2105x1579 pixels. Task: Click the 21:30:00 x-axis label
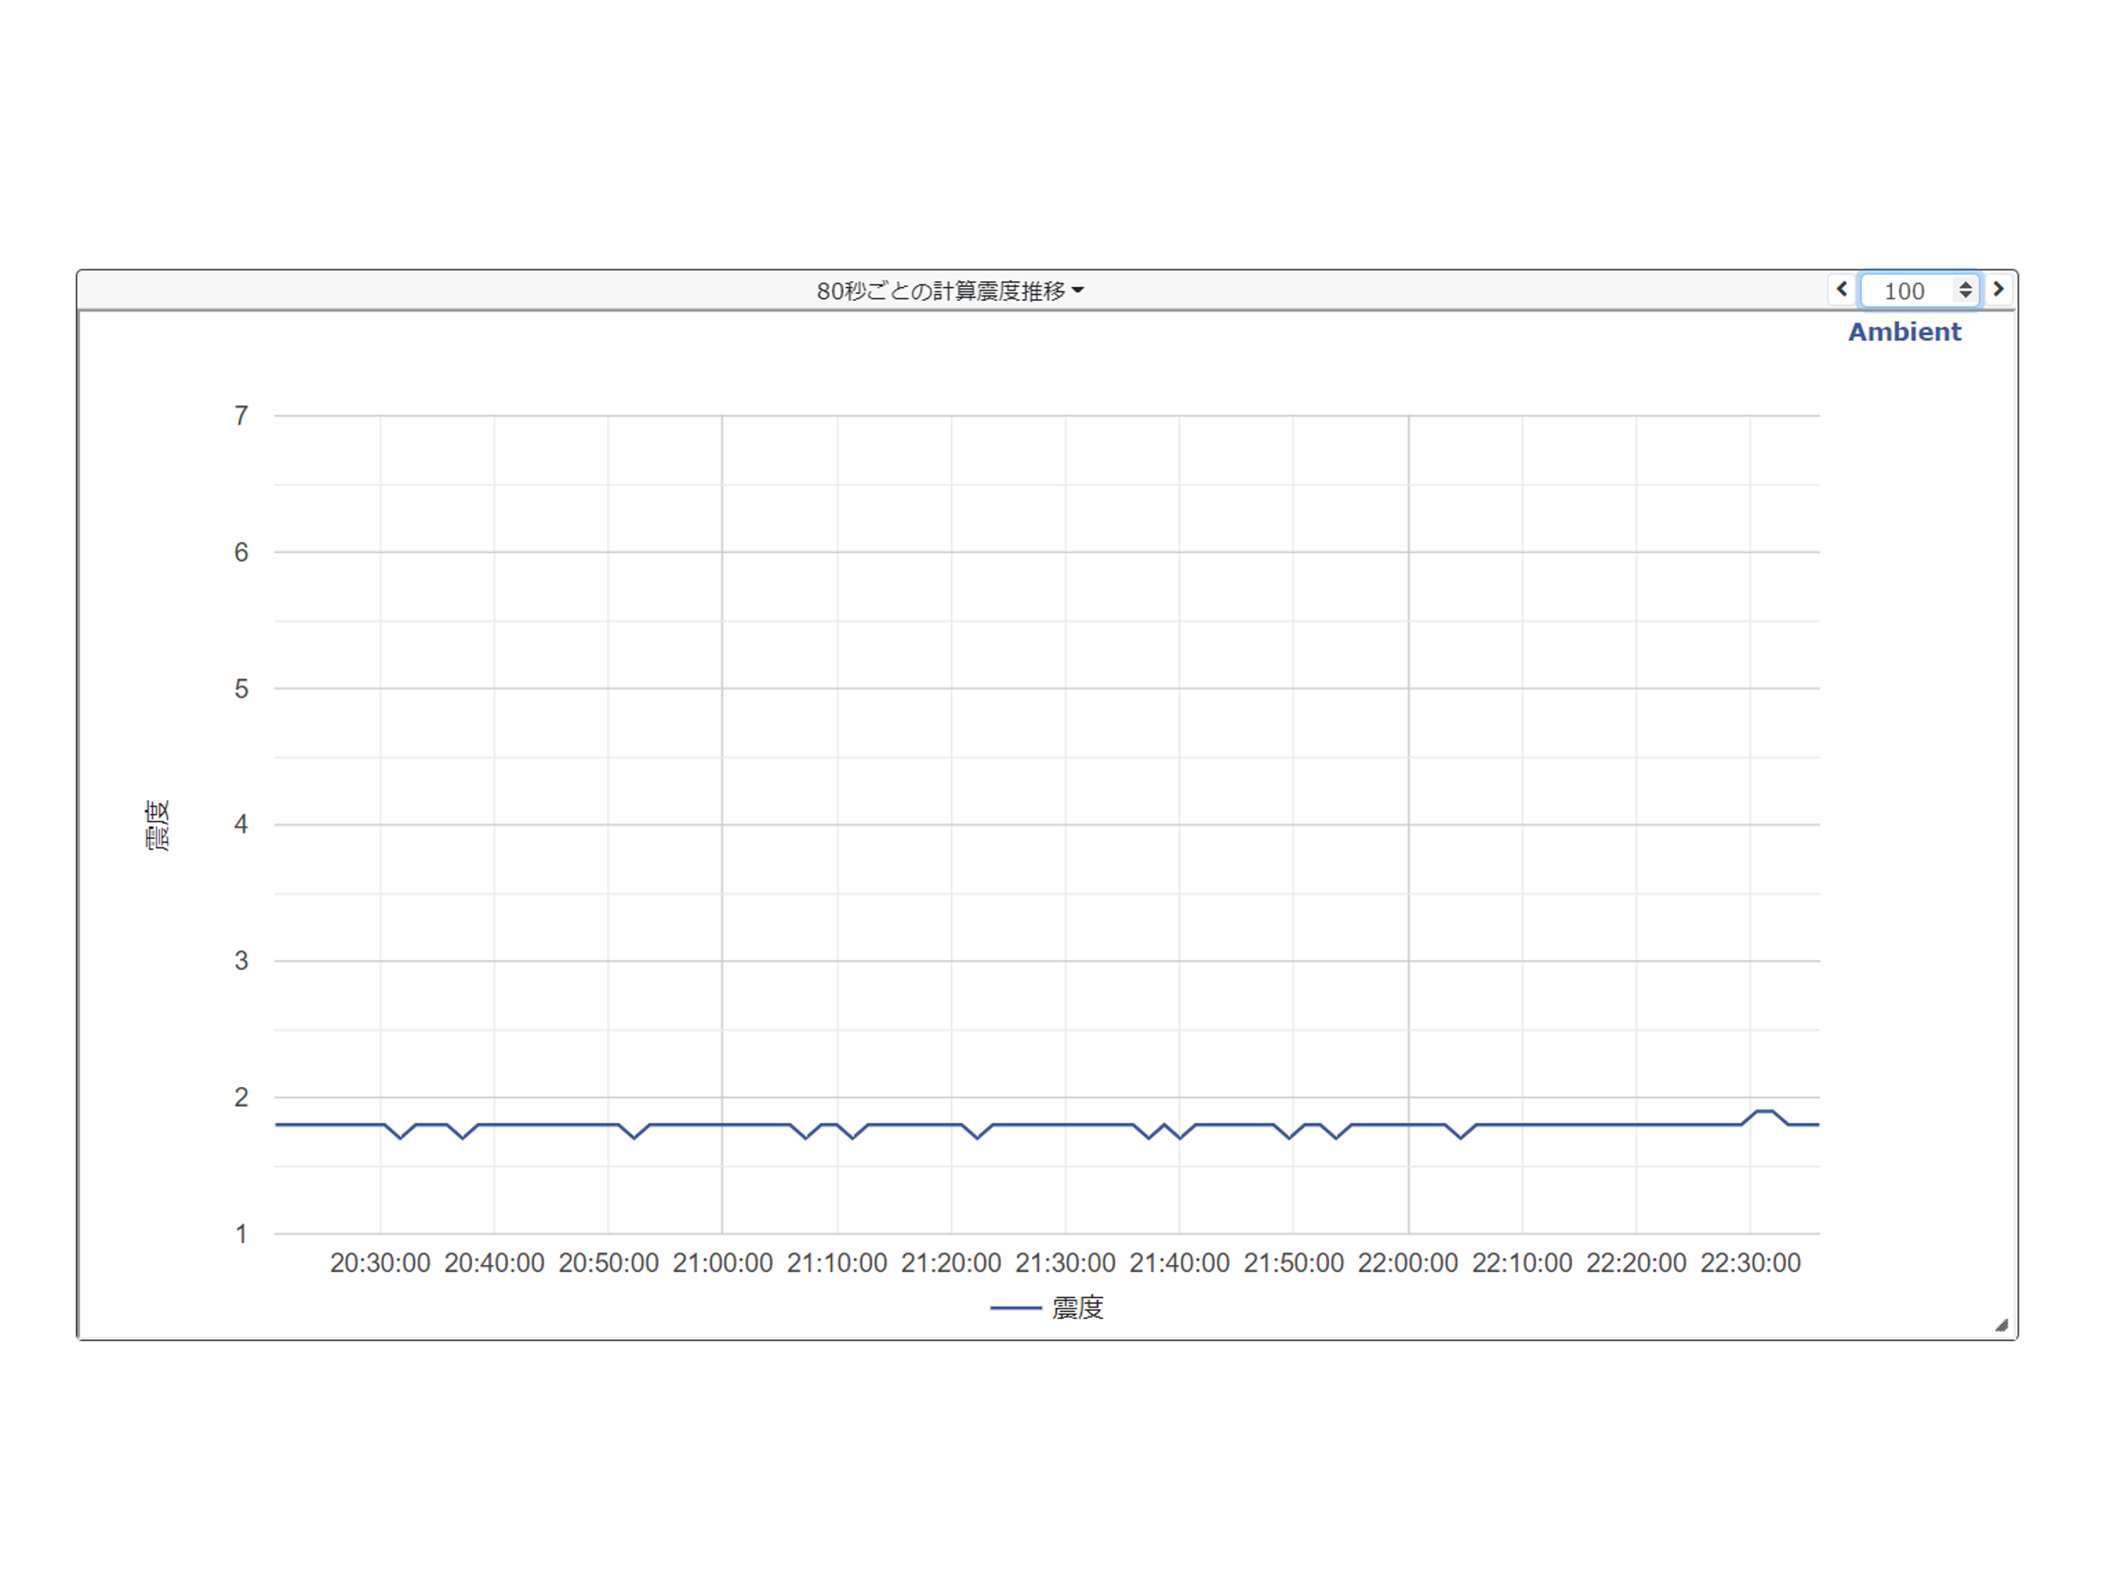pyautogui.click(x=1065, y=1263)
